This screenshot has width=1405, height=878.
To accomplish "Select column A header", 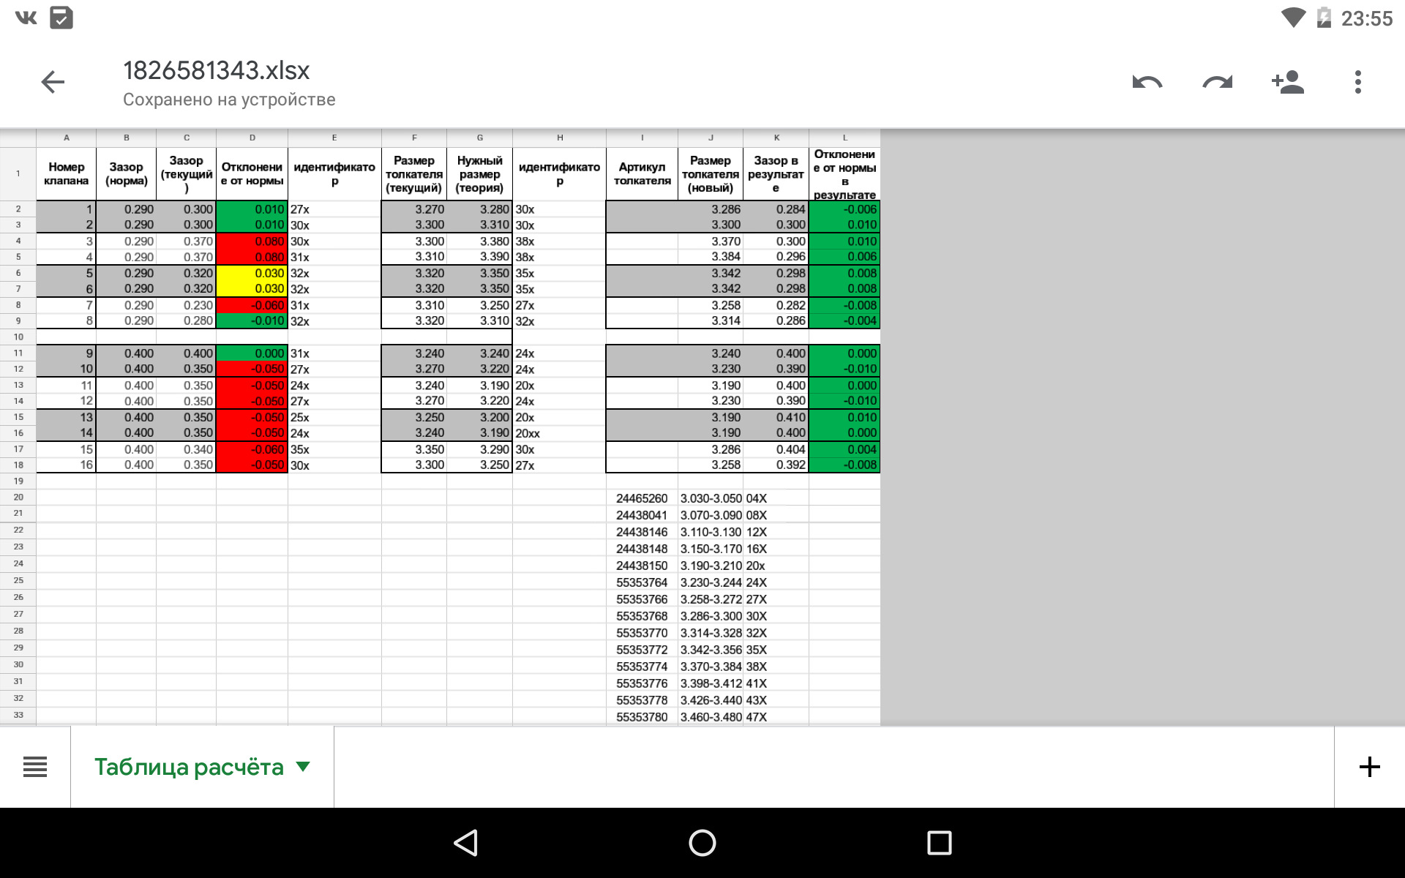I will [67, 138].
